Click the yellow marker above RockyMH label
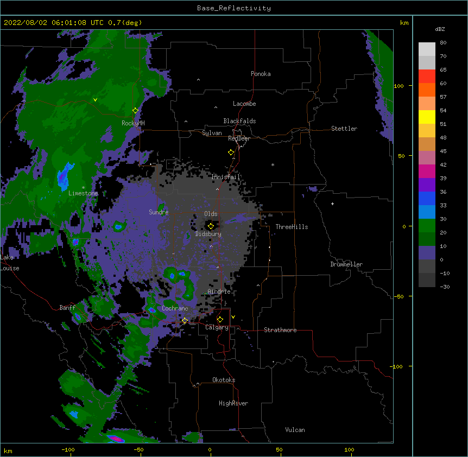468x457 pixels. 135,111
